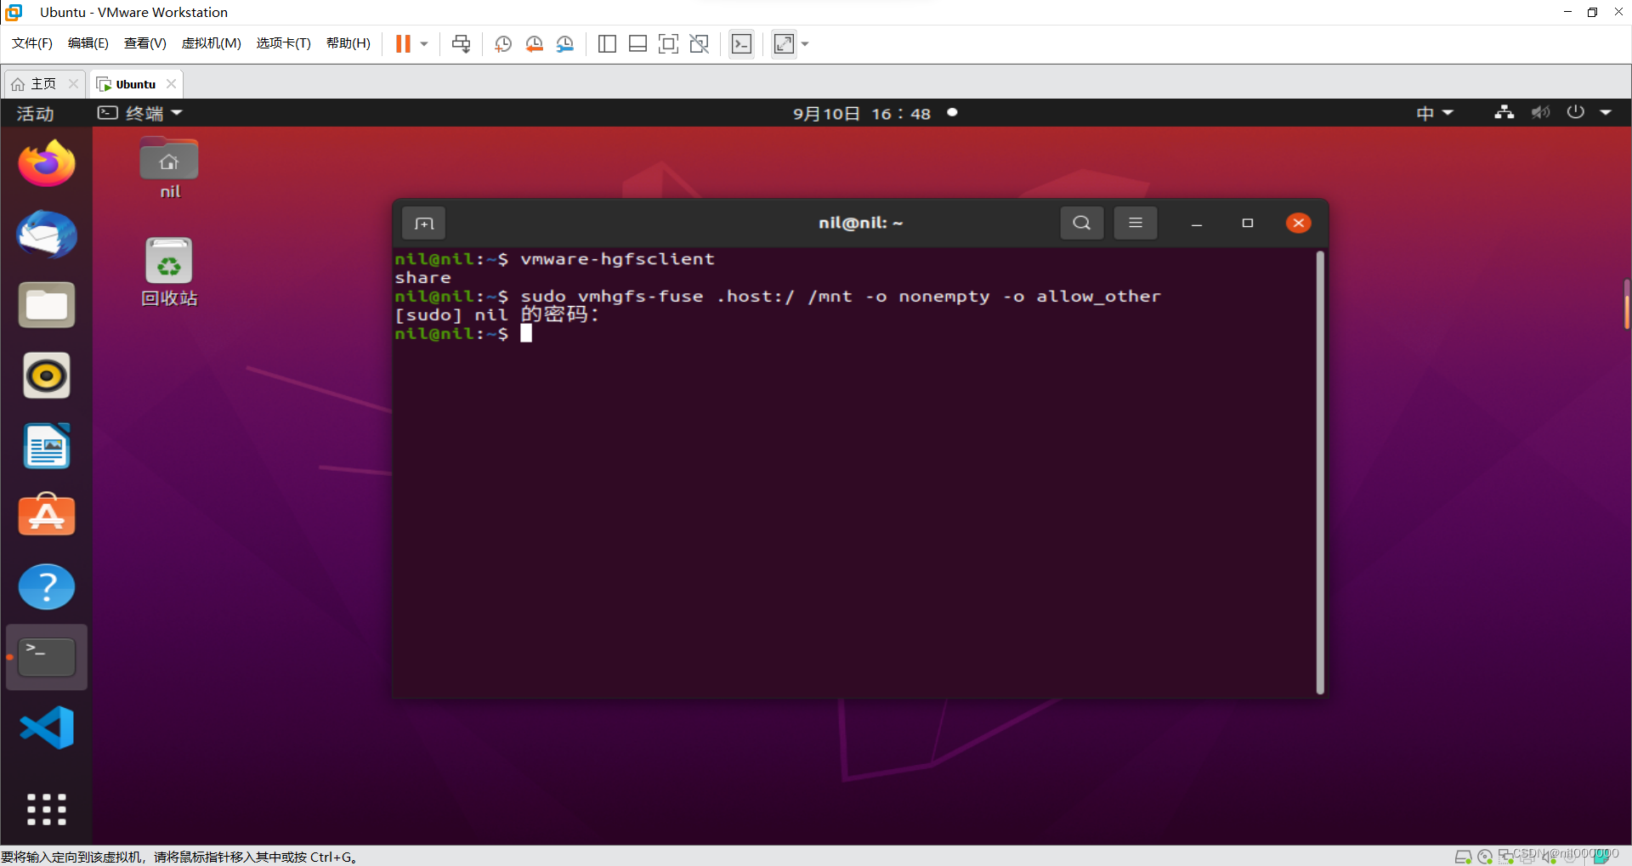Screen dimensions: 1632x866
Task: Open Ubuntu Software from the dock
Action: (47, 515)
